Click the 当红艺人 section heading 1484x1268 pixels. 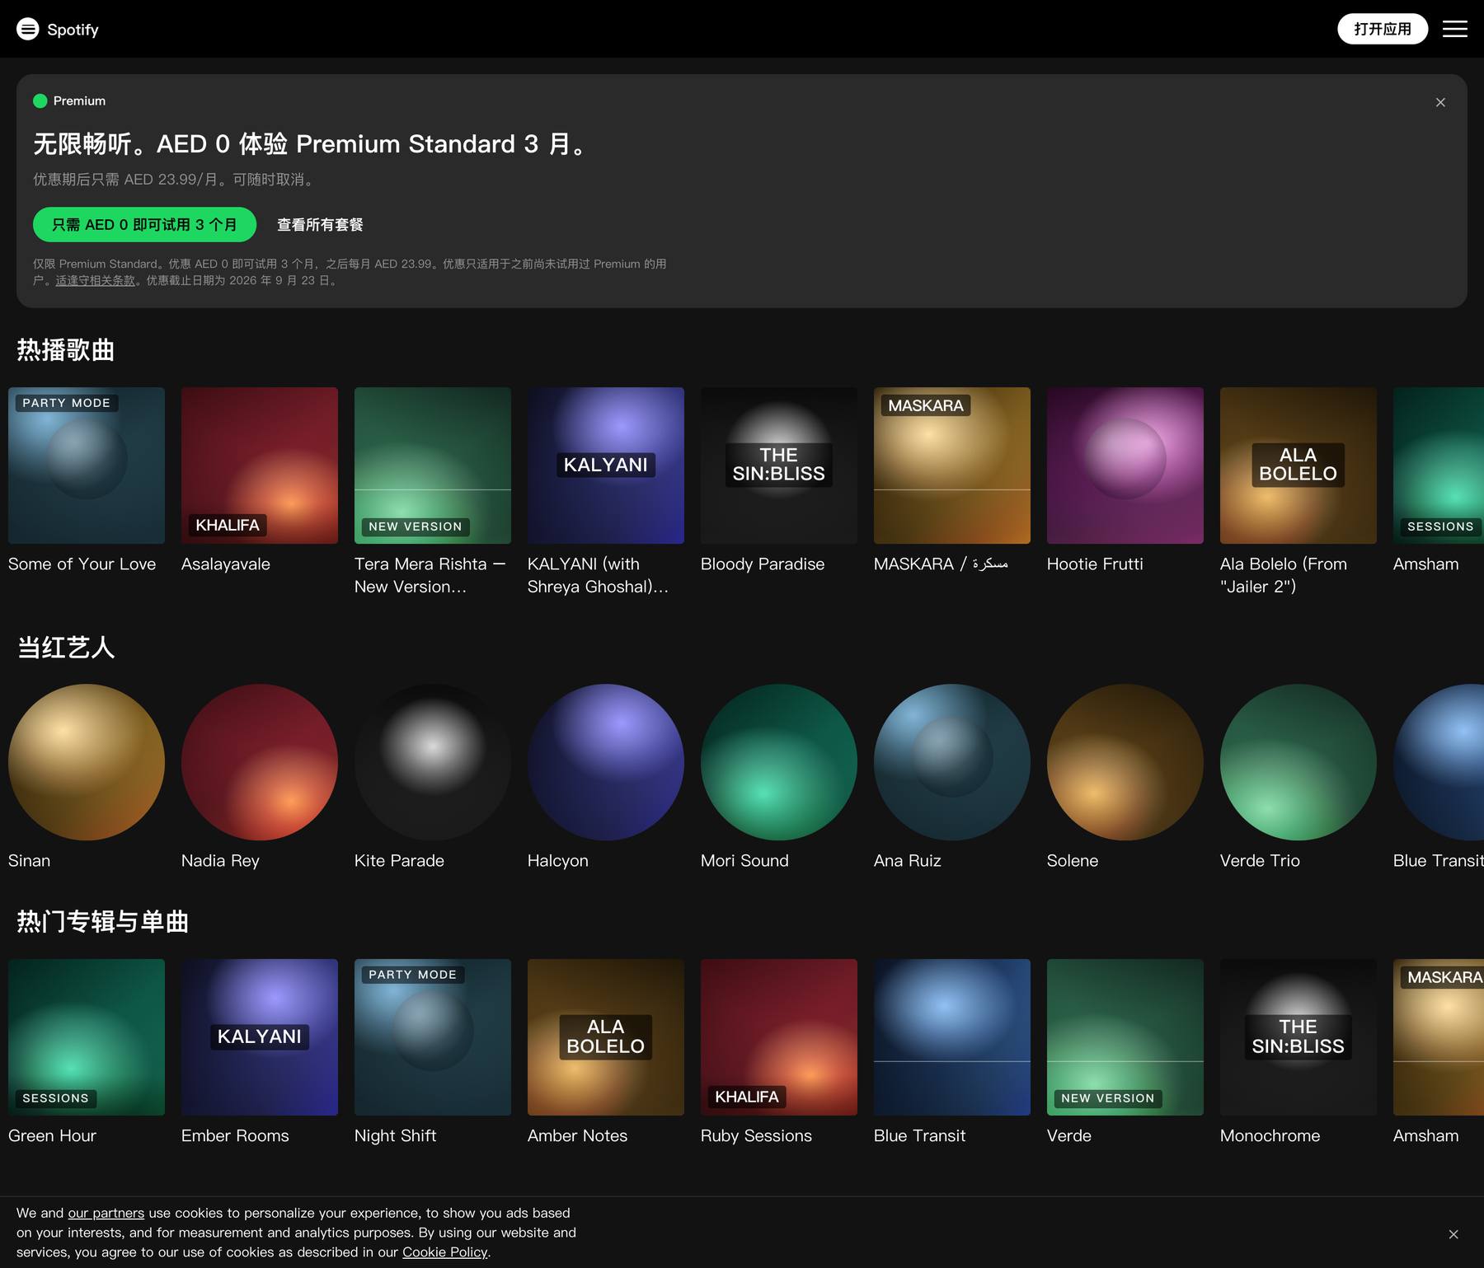(x=66, y=648)
